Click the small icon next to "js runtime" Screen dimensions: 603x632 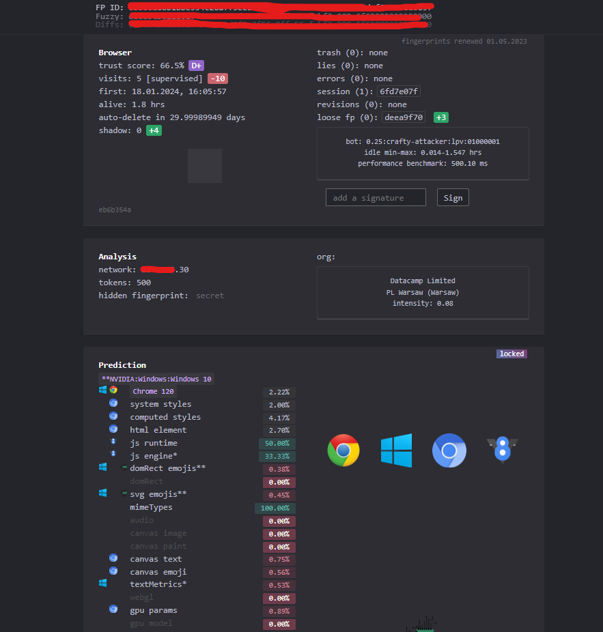click(x=113, y=442)
